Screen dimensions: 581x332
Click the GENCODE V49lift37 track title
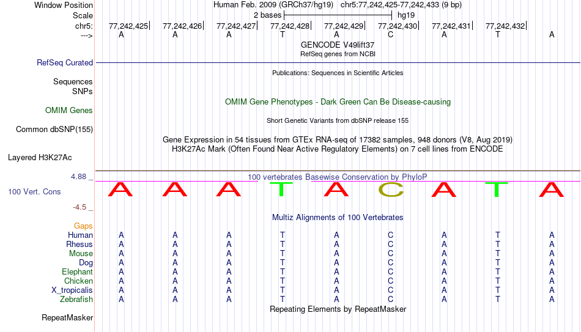(x=338, y=45)
